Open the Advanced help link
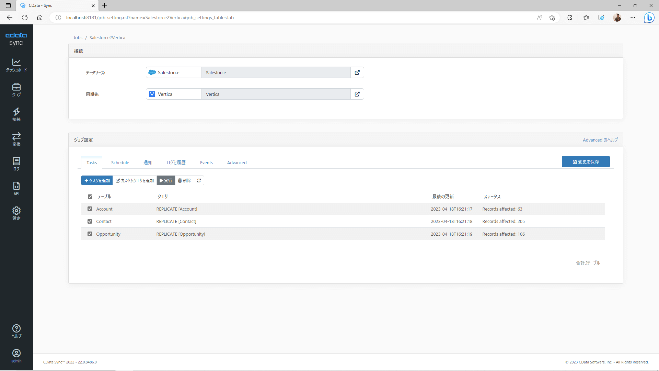 [600, 140]
